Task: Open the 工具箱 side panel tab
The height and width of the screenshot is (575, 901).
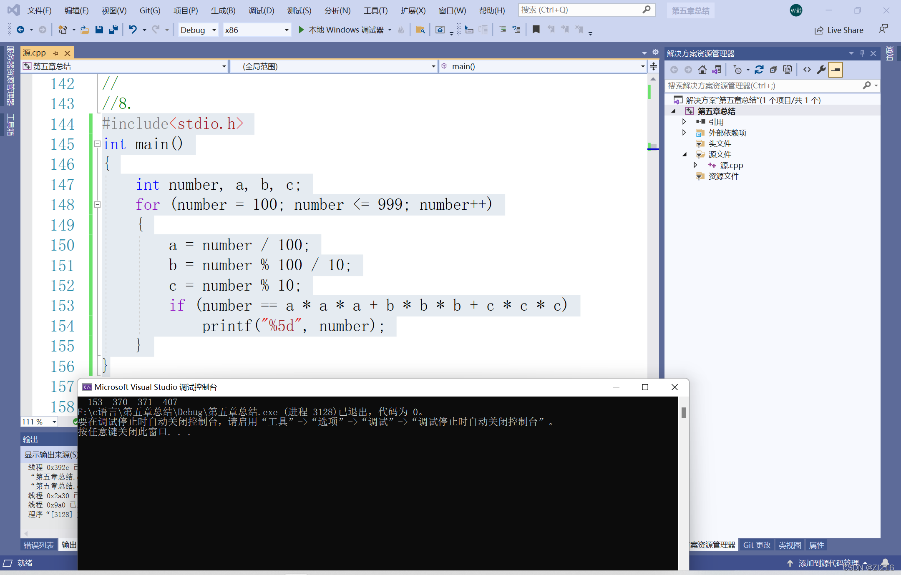Action: pyautogui.click(x=10, y=125)
